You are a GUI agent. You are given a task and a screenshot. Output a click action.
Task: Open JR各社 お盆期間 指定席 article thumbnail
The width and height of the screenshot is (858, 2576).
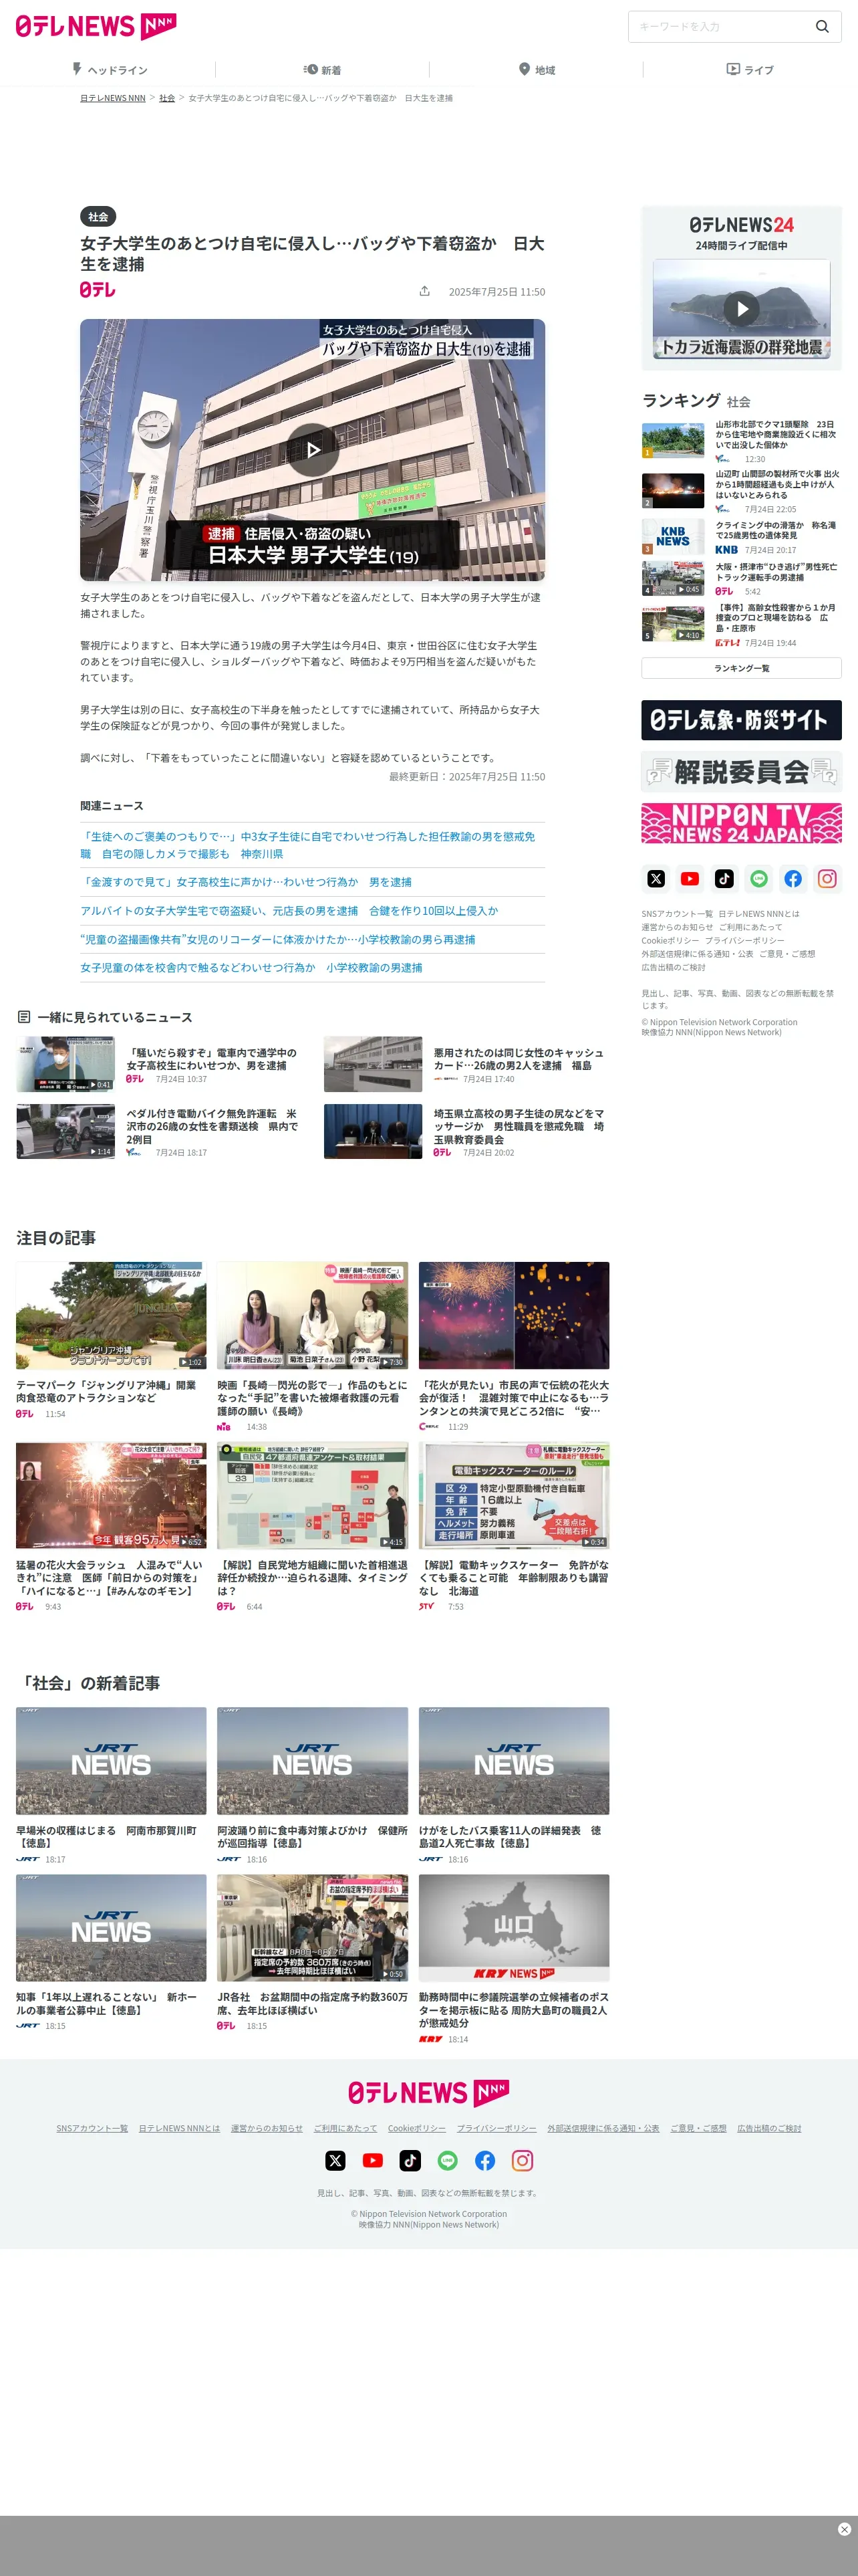(x=313, y=1928)
